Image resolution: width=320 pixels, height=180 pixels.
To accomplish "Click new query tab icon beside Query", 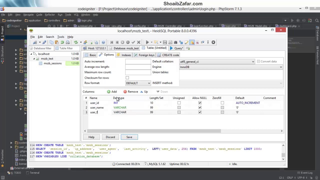I will point(188,48).
